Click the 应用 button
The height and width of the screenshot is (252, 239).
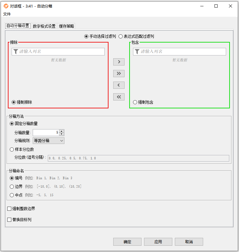coord(158,242)
